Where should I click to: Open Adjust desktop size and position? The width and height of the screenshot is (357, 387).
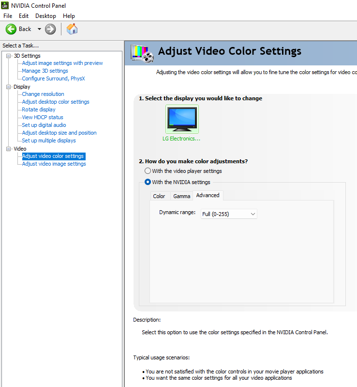[59, 133]
